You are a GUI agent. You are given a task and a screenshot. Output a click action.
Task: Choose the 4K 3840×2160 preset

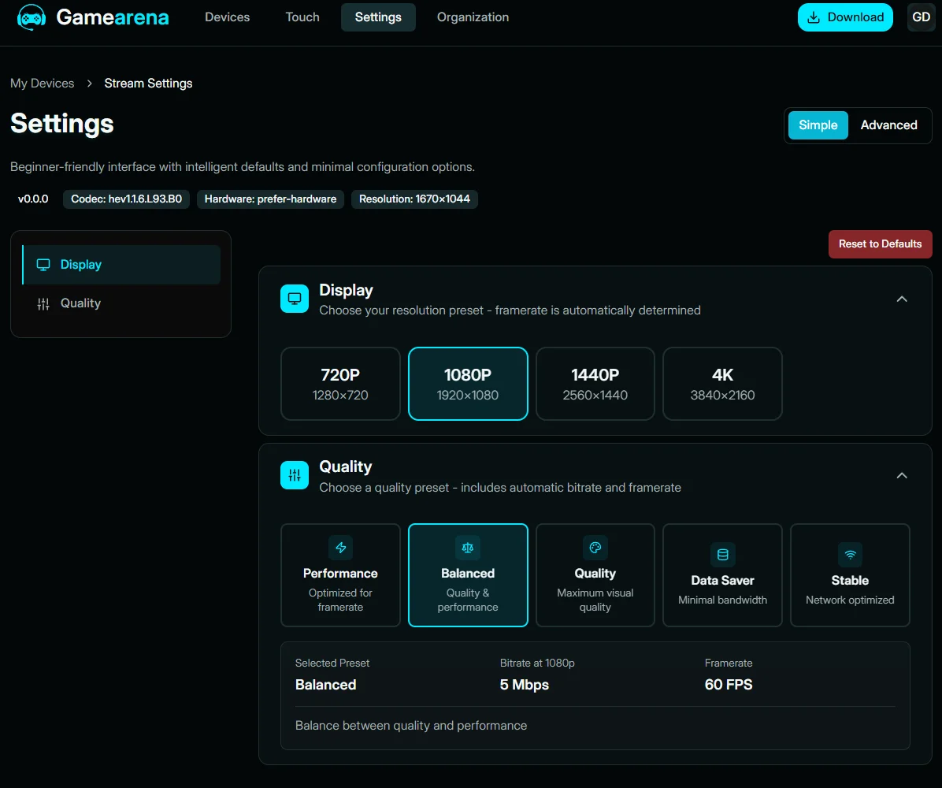[723, 384]
